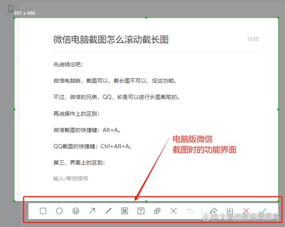Screen dimensions: 285x227
Task: Click the line 微信截图的快捷键：Alt+A。
Action: (x=87, y=130)
